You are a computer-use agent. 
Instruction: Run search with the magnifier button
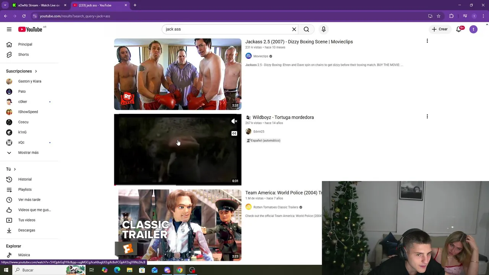pyautogui.click(x=306, y=29)
